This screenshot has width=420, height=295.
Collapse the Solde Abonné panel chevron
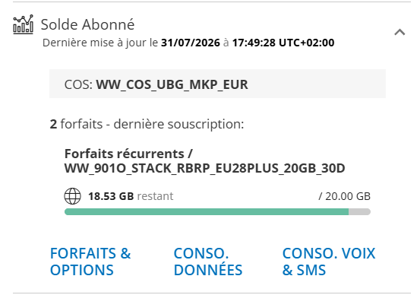click(399, 32)
